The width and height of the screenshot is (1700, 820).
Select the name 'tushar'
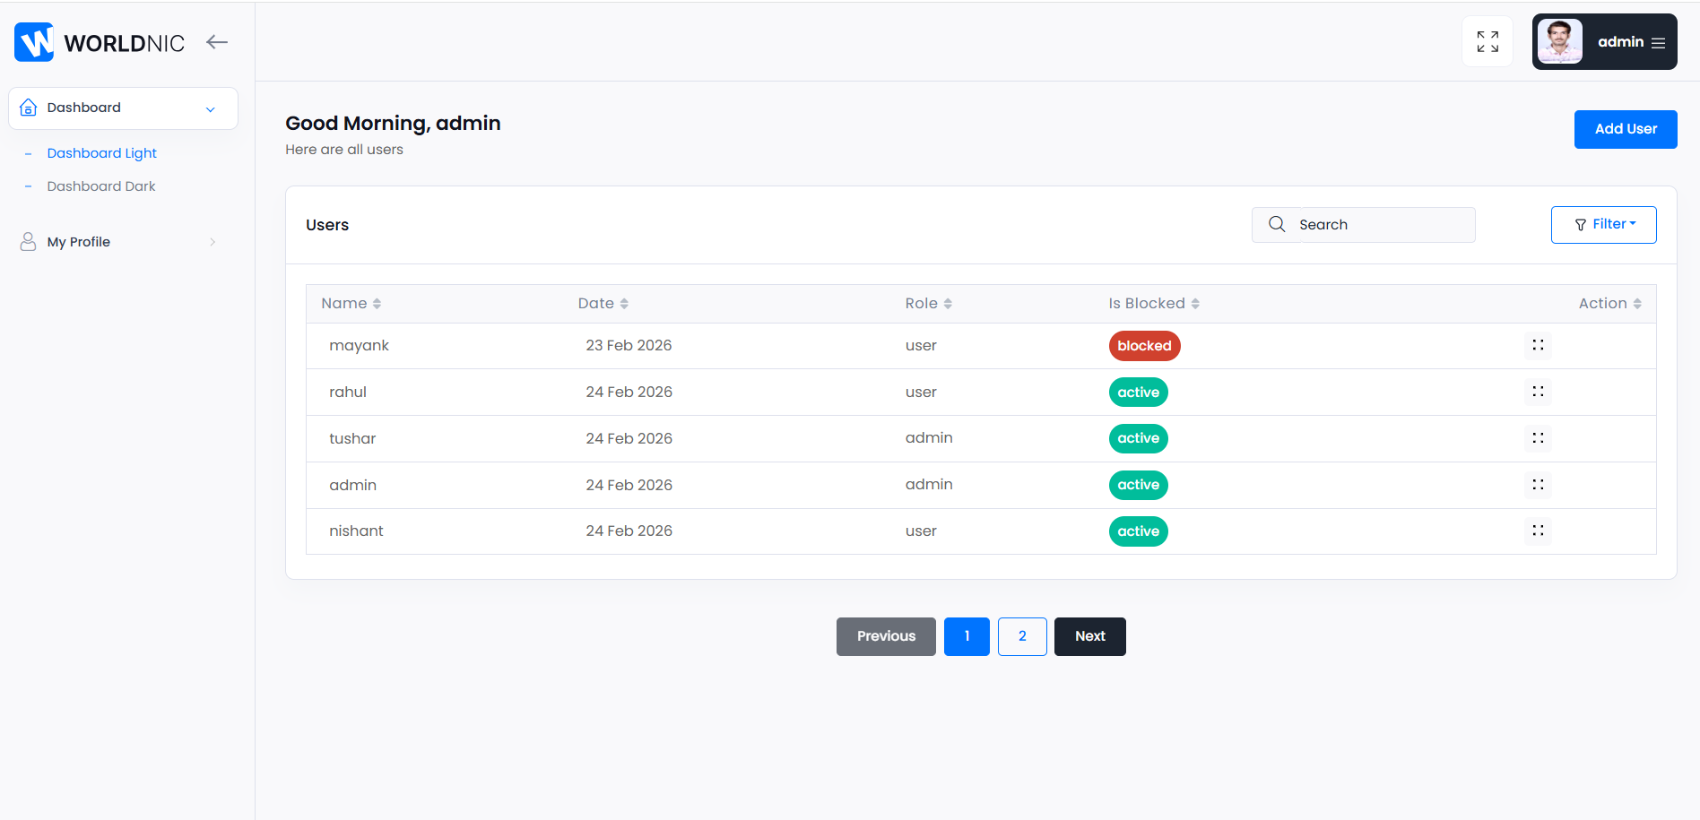pos(352,438)
